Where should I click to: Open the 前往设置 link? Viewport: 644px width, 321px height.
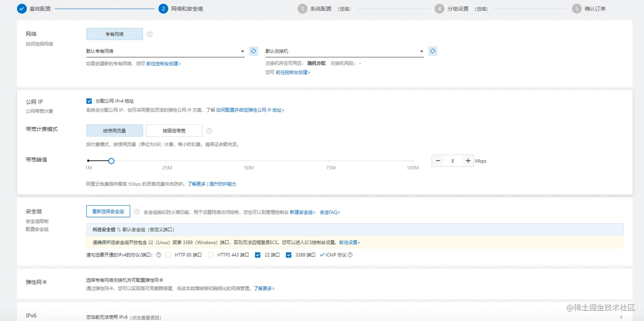coord(350,242)
